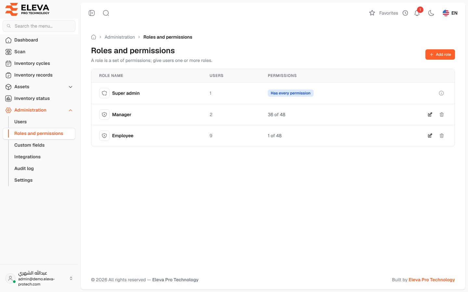Open Users submenu item
Image resolution: width=468 pixels, height=292 pixels.
click(x=20, y=122)
